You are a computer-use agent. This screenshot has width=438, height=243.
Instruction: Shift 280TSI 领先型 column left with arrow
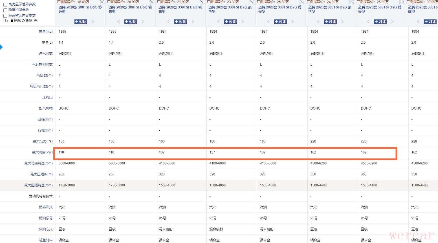click(119, 22)
